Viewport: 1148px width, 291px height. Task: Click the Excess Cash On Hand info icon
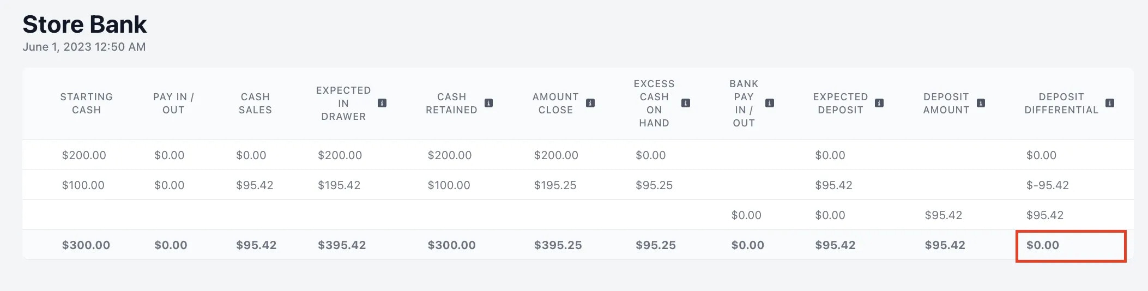686,103
